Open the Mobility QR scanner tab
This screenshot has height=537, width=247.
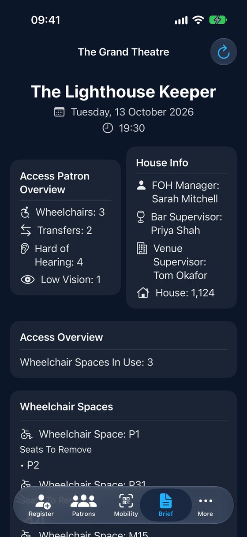pyautogui.click(x=126, y=505)
